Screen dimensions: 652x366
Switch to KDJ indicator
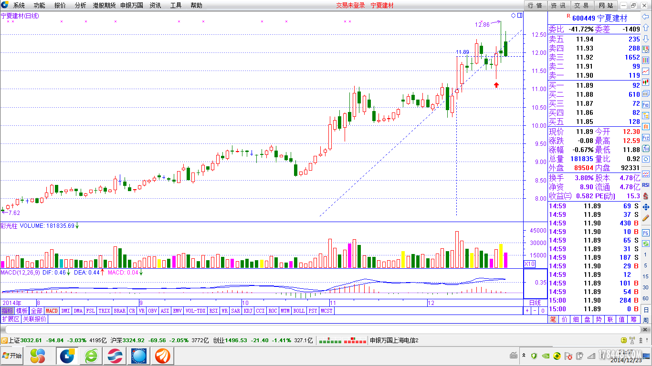click(x=248, y=311)
